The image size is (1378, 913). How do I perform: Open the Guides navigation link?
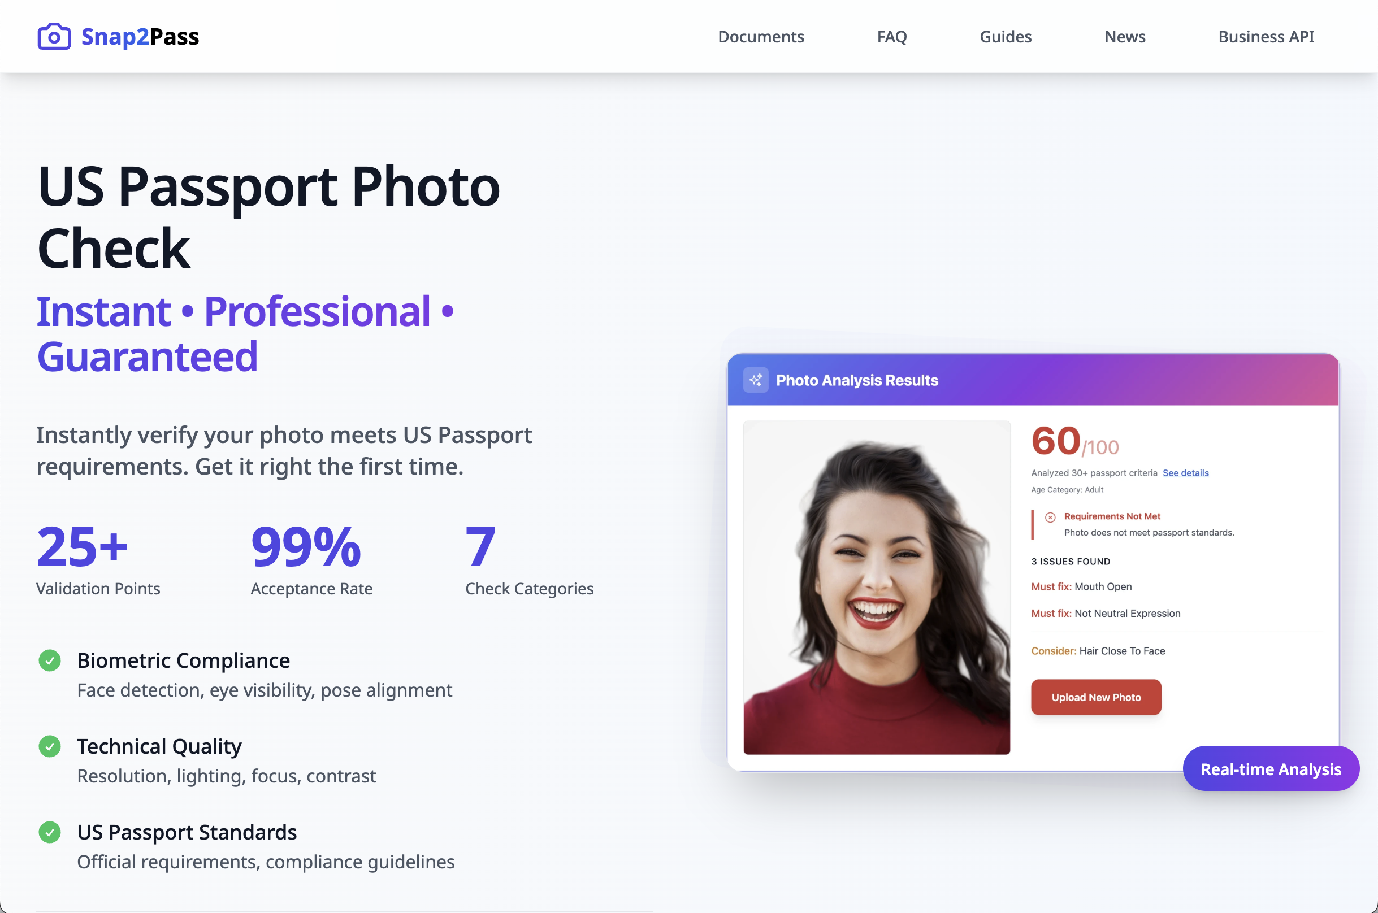pos(1006,37)
